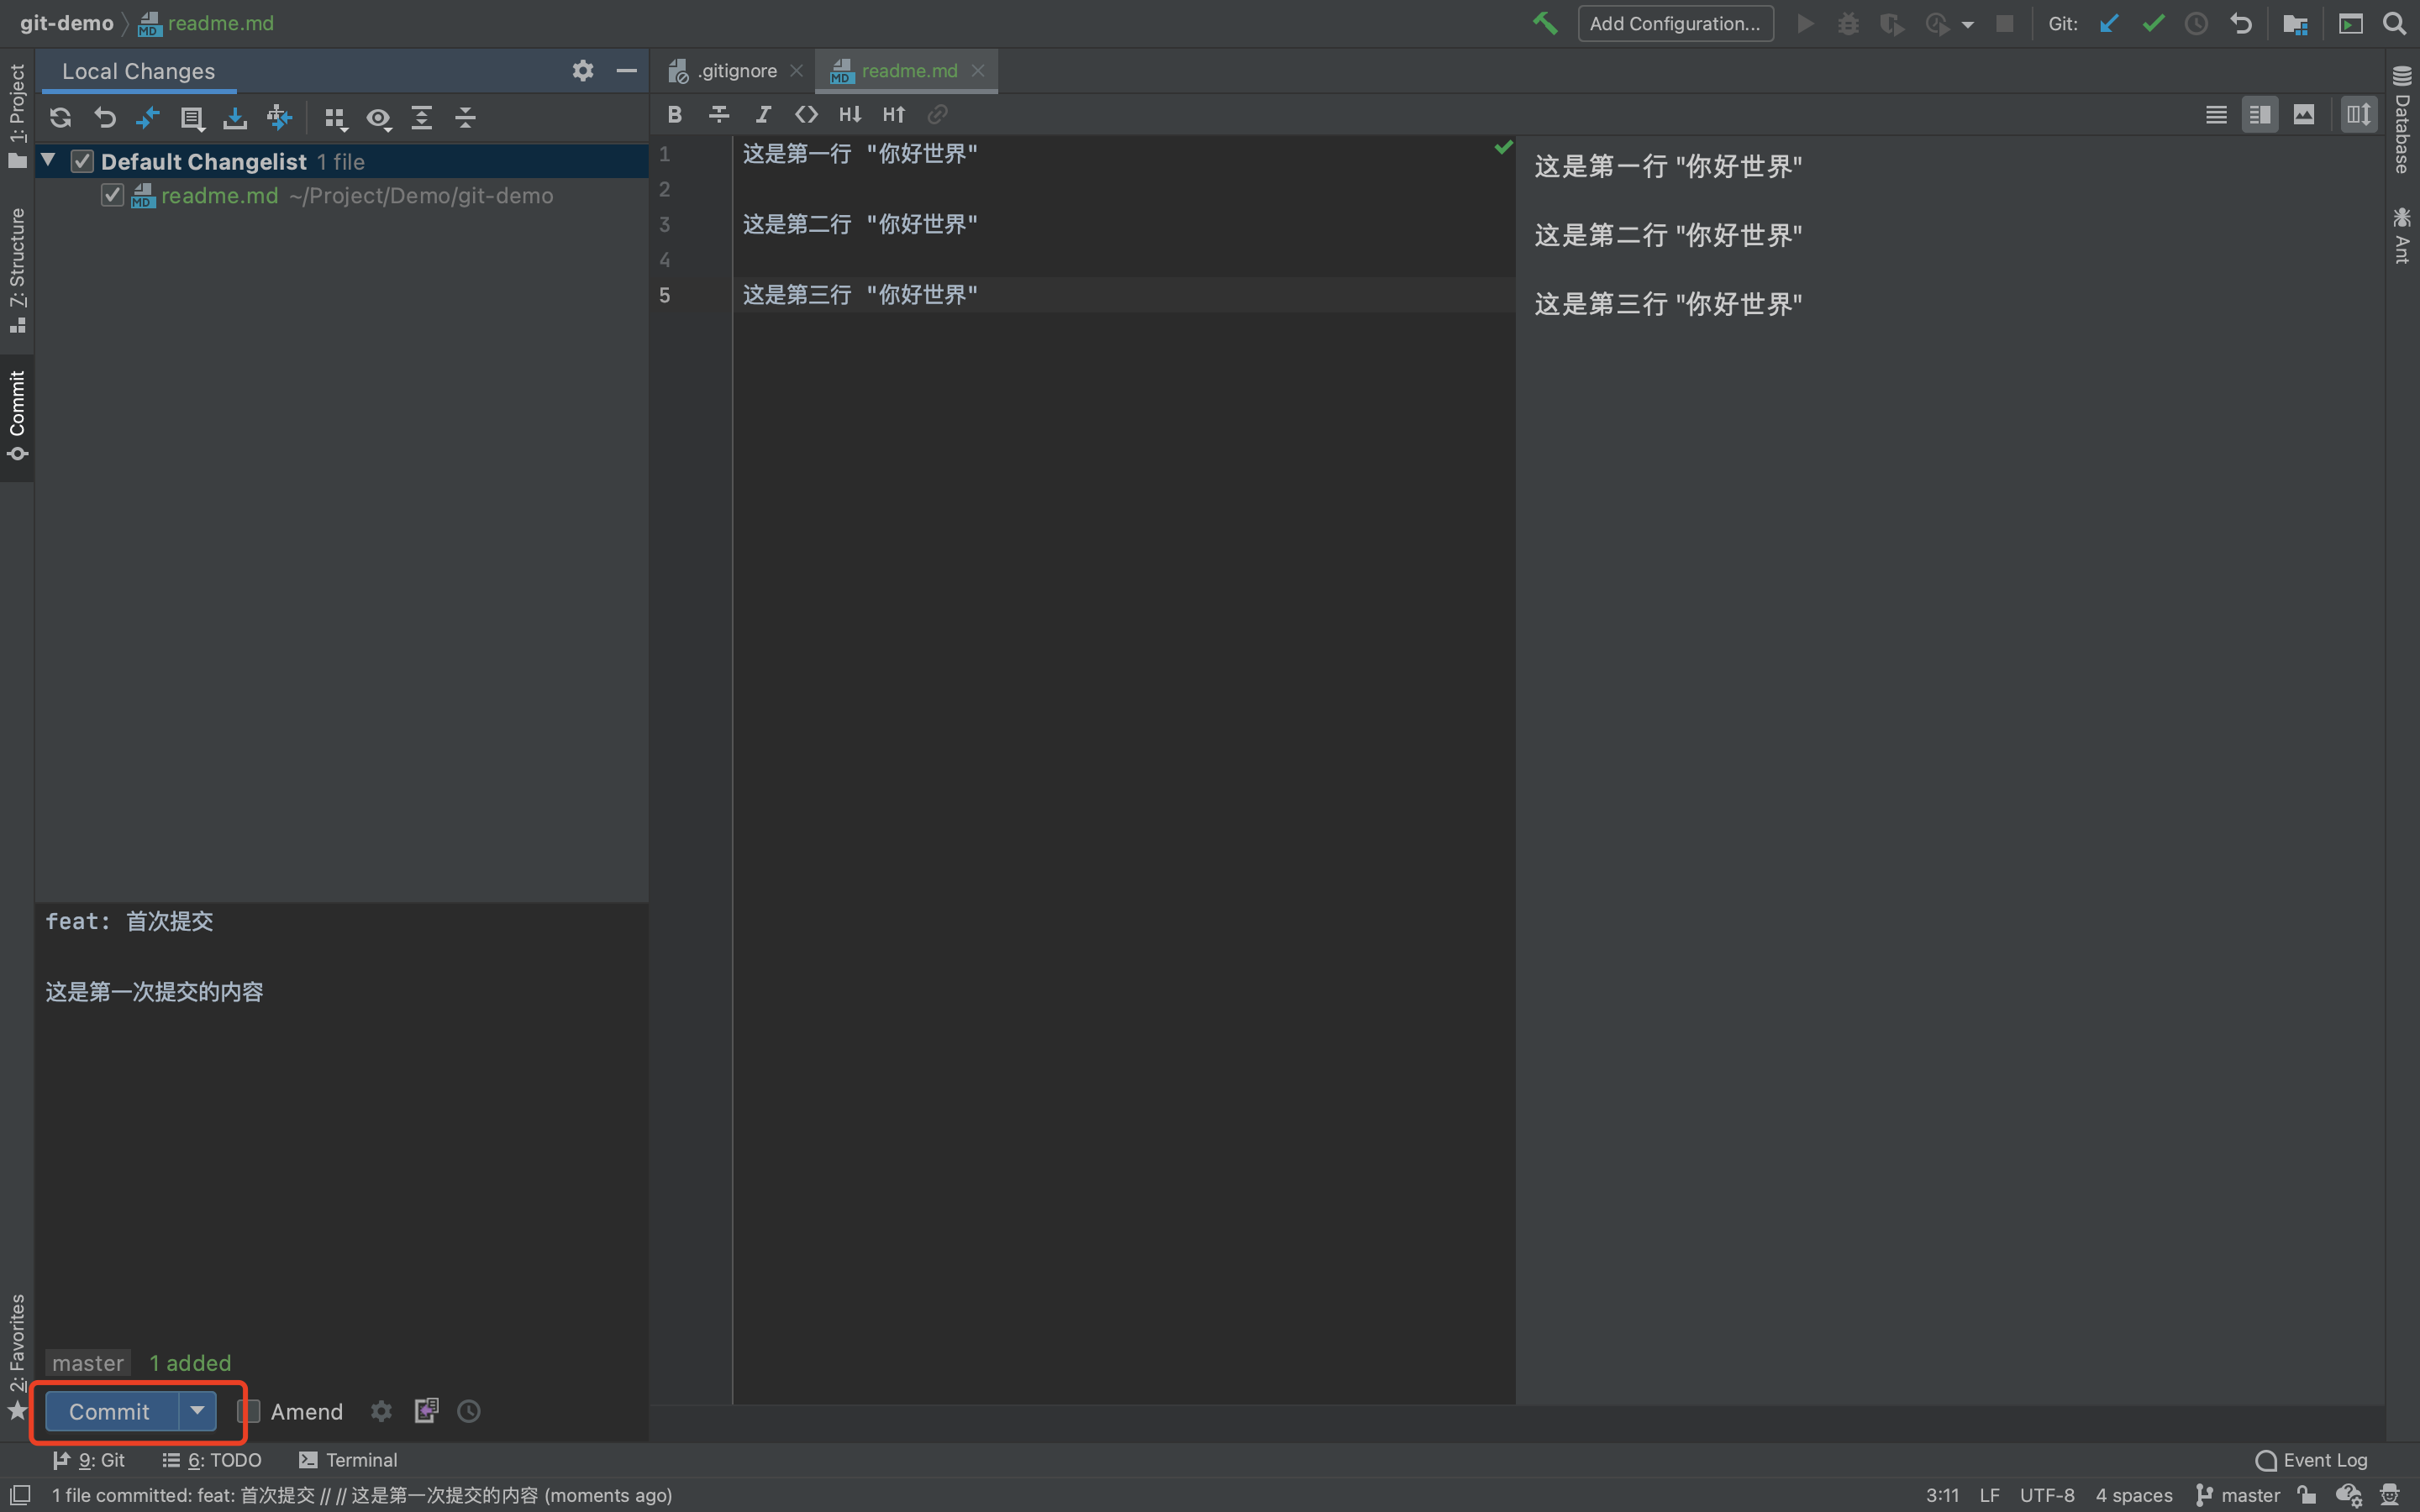Click the decrease header level icon

[850, 115]
